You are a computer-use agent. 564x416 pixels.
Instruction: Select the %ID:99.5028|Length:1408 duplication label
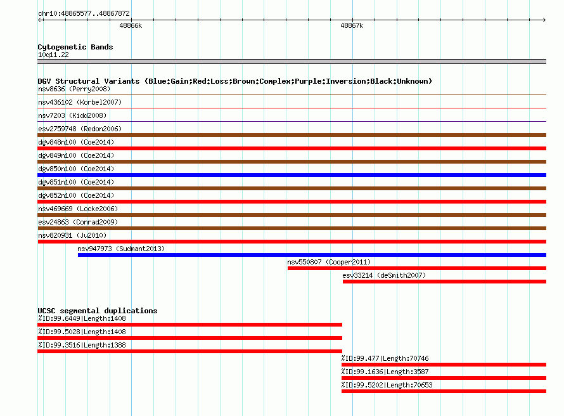[x=82, y=332]
